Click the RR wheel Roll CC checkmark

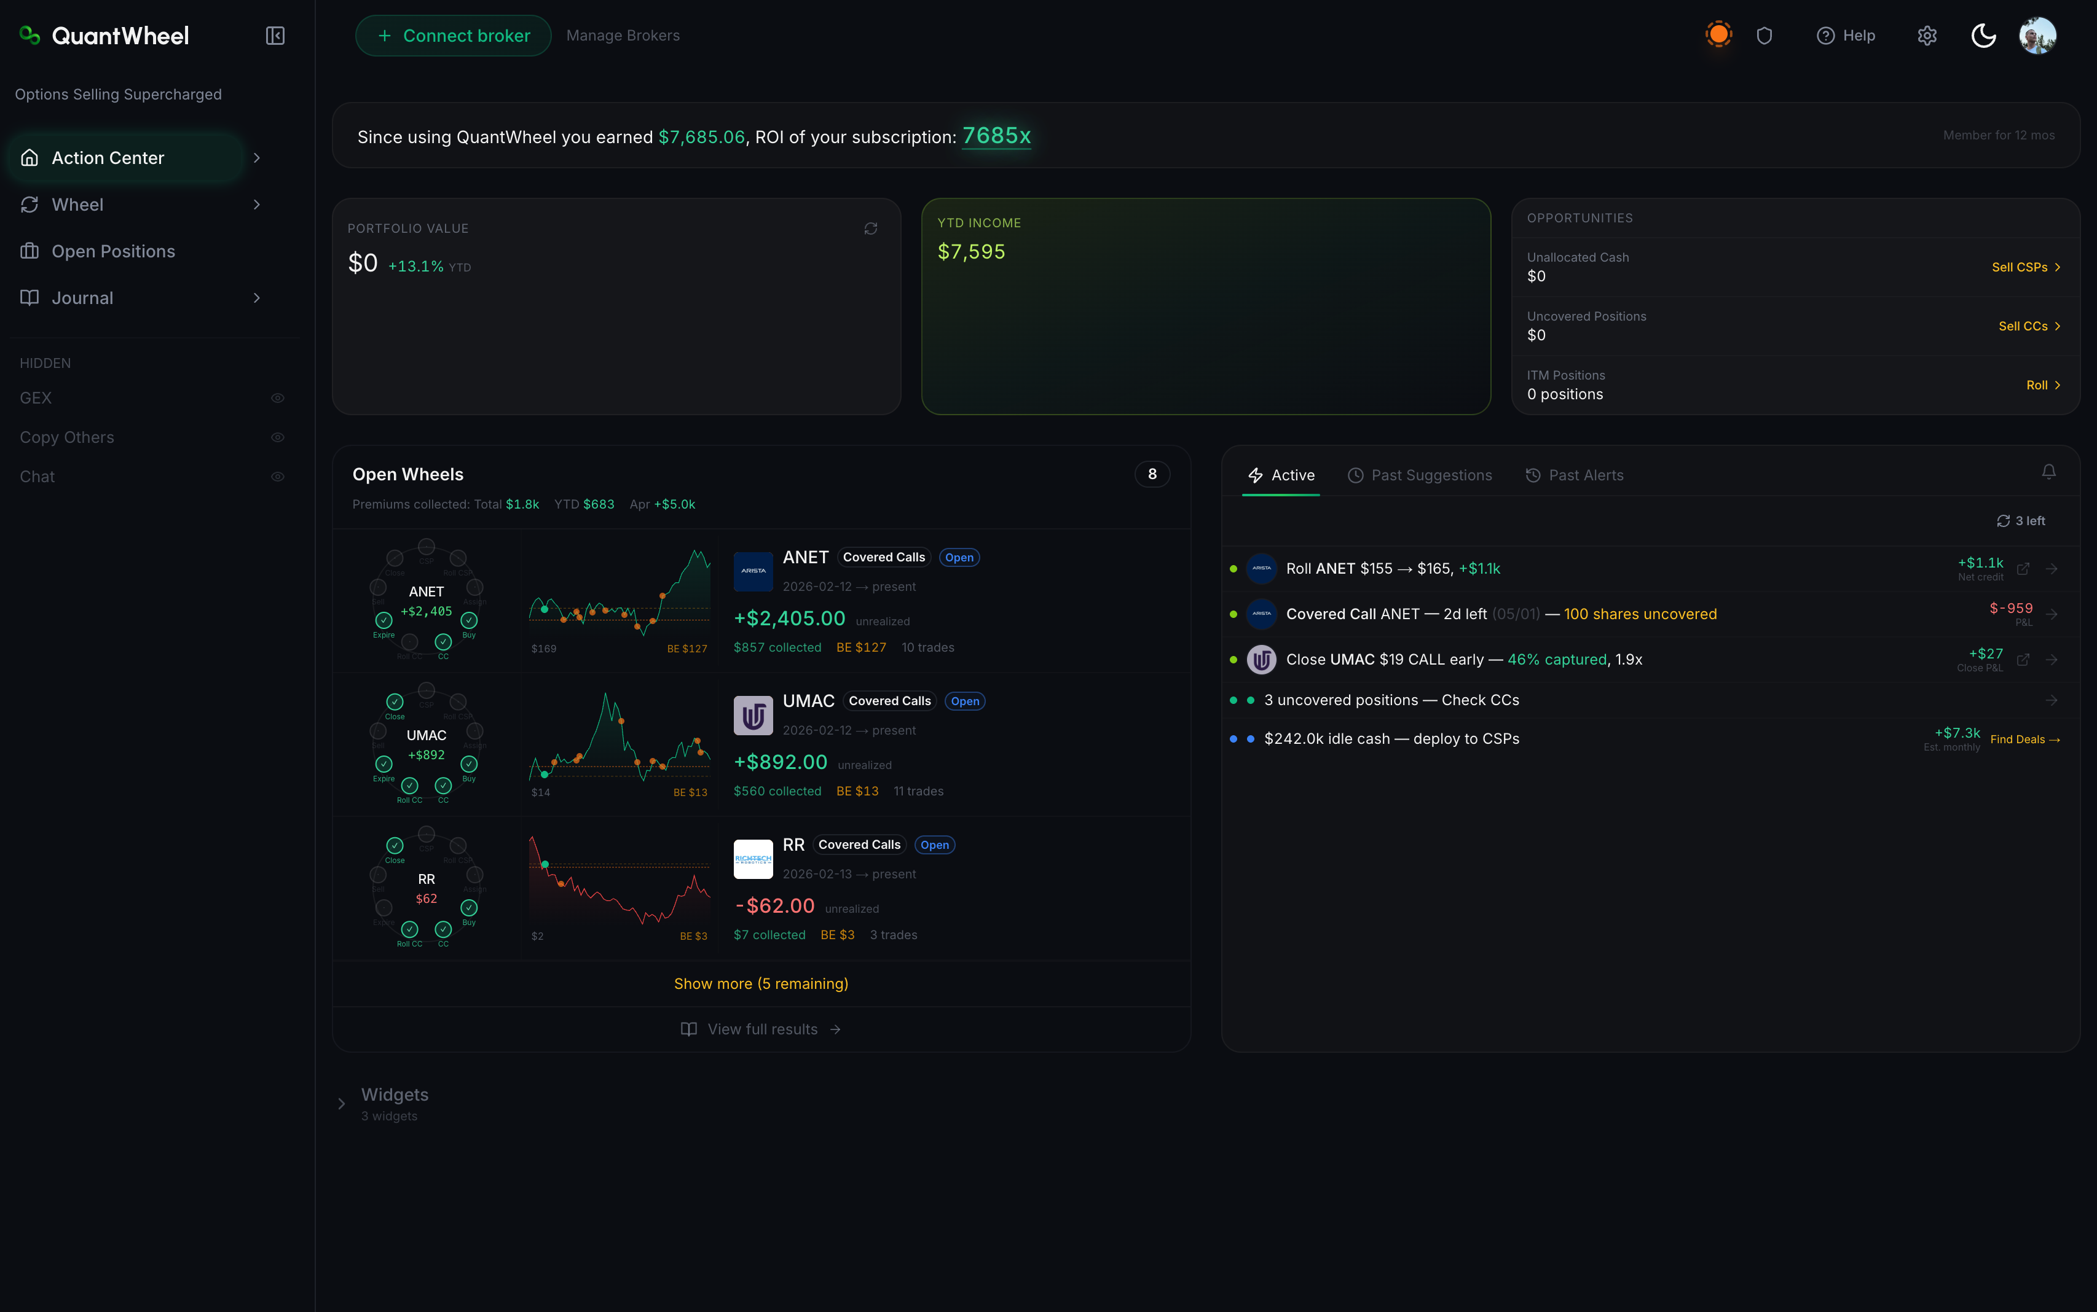(x=410, y=929)
